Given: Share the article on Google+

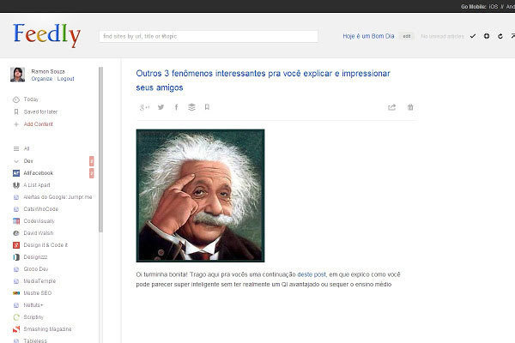Looking at the screenshot, I should click(144, 107).
